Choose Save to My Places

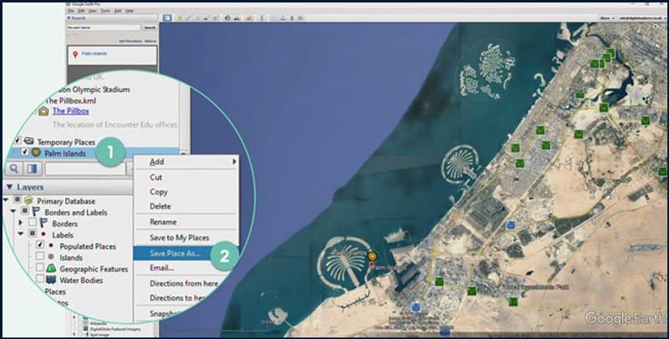[x=179, y=238]
